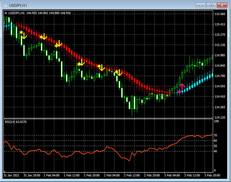Click the 115.560 price on the scale
Viewport: 231px width, 182px height.
click(220, 14)
